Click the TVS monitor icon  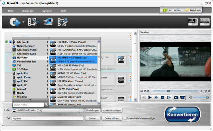[x=14, y=65]
